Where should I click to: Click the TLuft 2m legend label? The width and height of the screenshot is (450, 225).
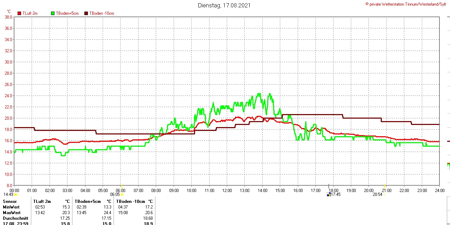click(30, 13)
